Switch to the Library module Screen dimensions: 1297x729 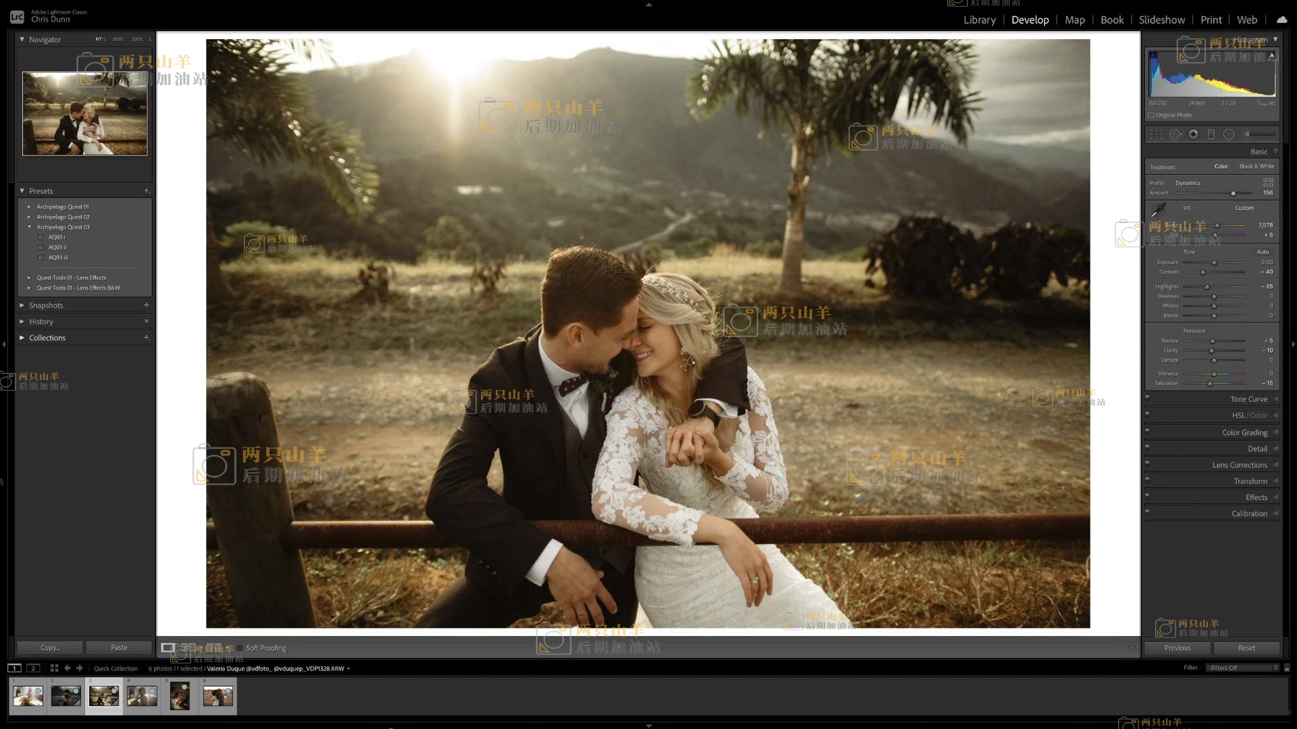pos(980,20)
